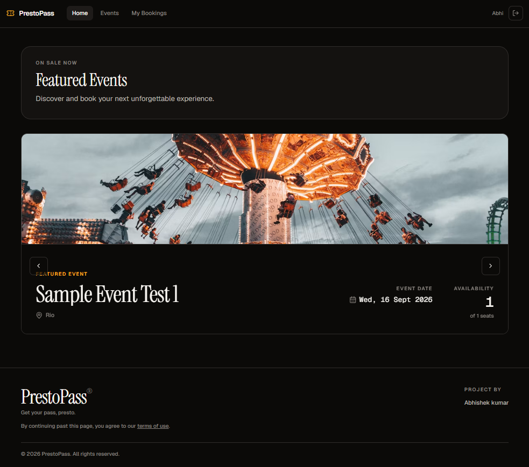Click the calendar icon beside event date
This screenshot has width=529, height=467.
point(352,299)
